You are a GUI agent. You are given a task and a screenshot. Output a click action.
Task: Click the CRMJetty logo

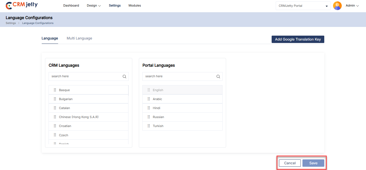point(22,5)
